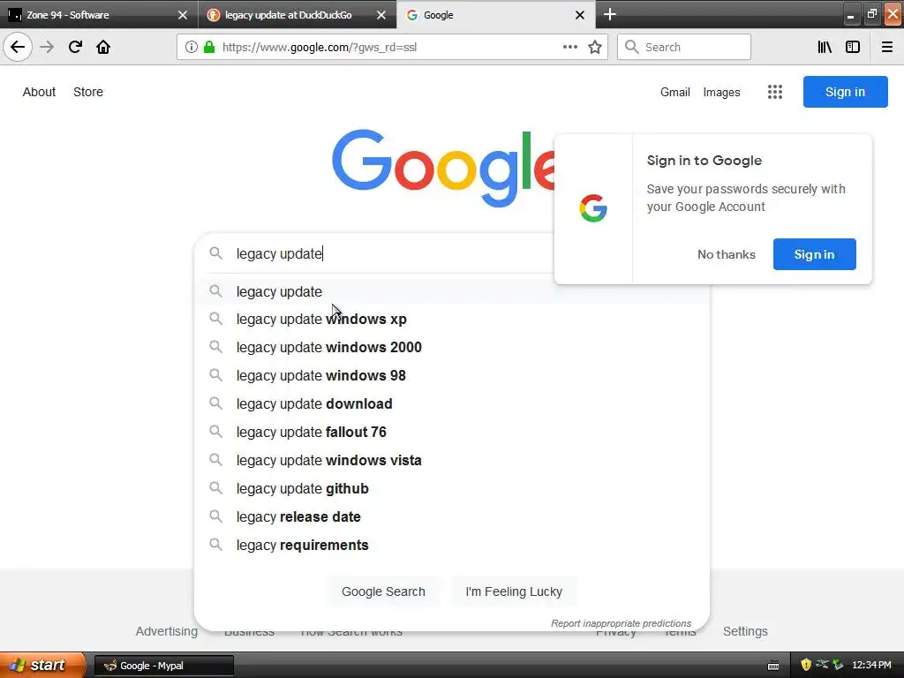
Task: Open Report inappropriate predictions link
Action: 621,623
